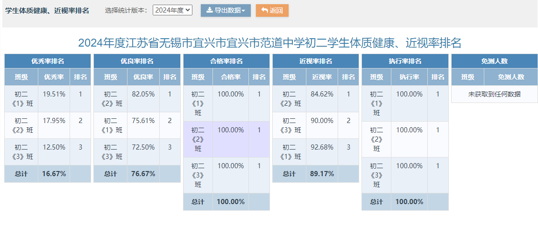Viewport: 538px width, 226px height.
Task: Click the 84.62% myopia rate value
Action: 322,94
